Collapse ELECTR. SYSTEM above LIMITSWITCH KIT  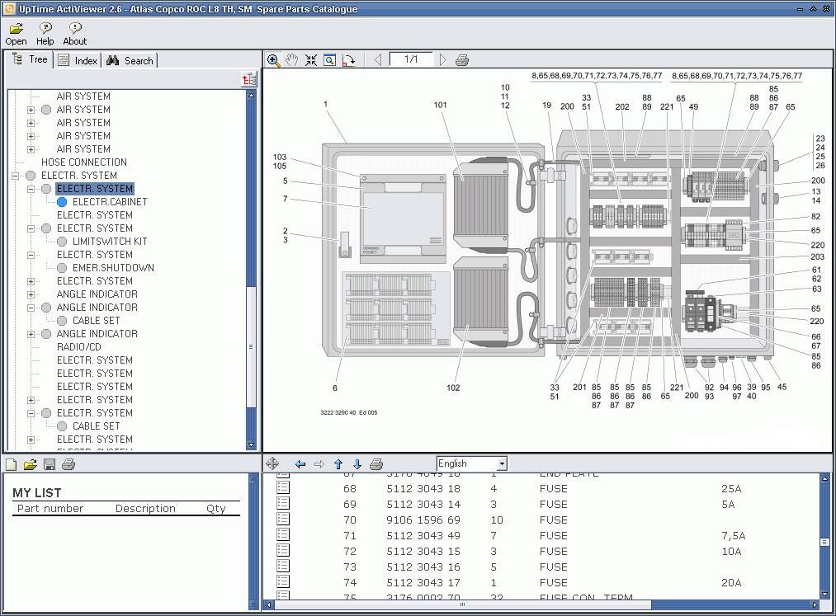coord(31,228)
